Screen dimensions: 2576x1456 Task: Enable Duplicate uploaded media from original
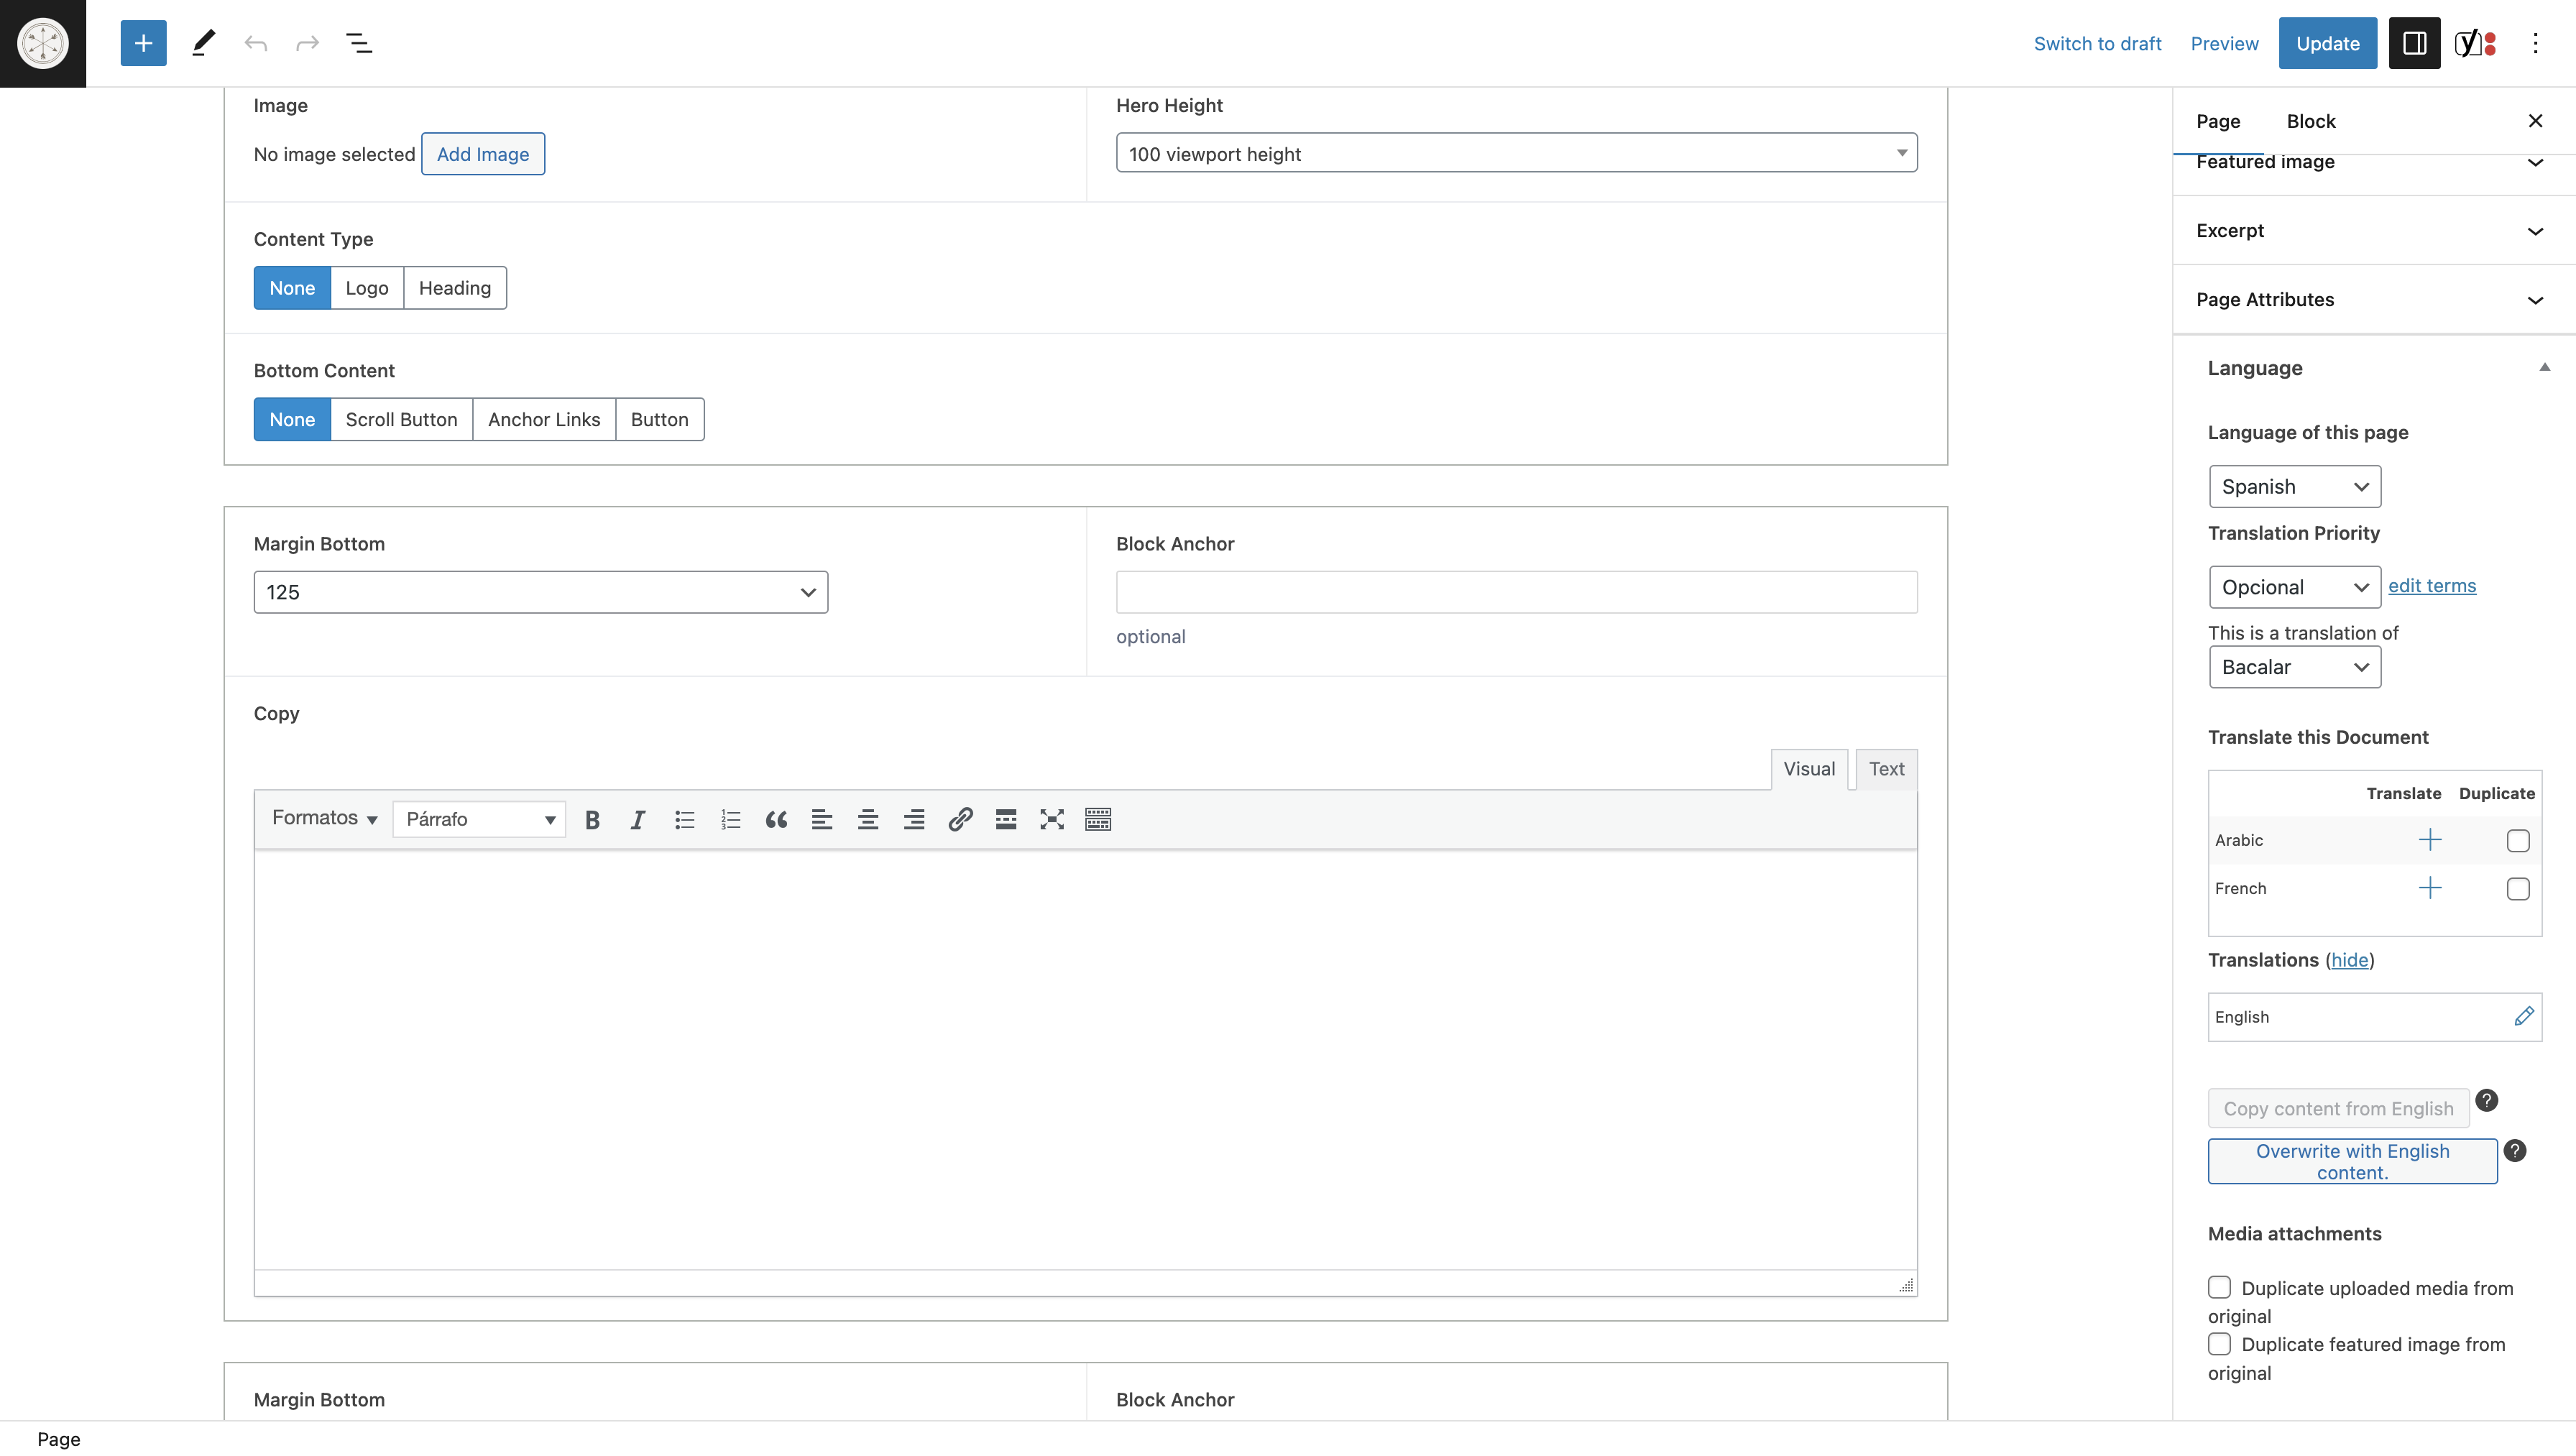click(2219, 1287)
